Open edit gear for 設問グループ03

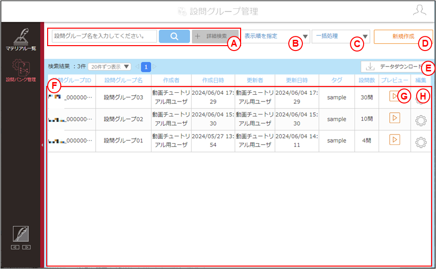(421, 99)
